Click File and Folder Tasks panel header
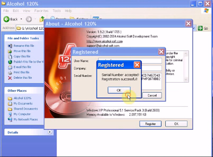This screenshot has width=213, height=157. 24,38
